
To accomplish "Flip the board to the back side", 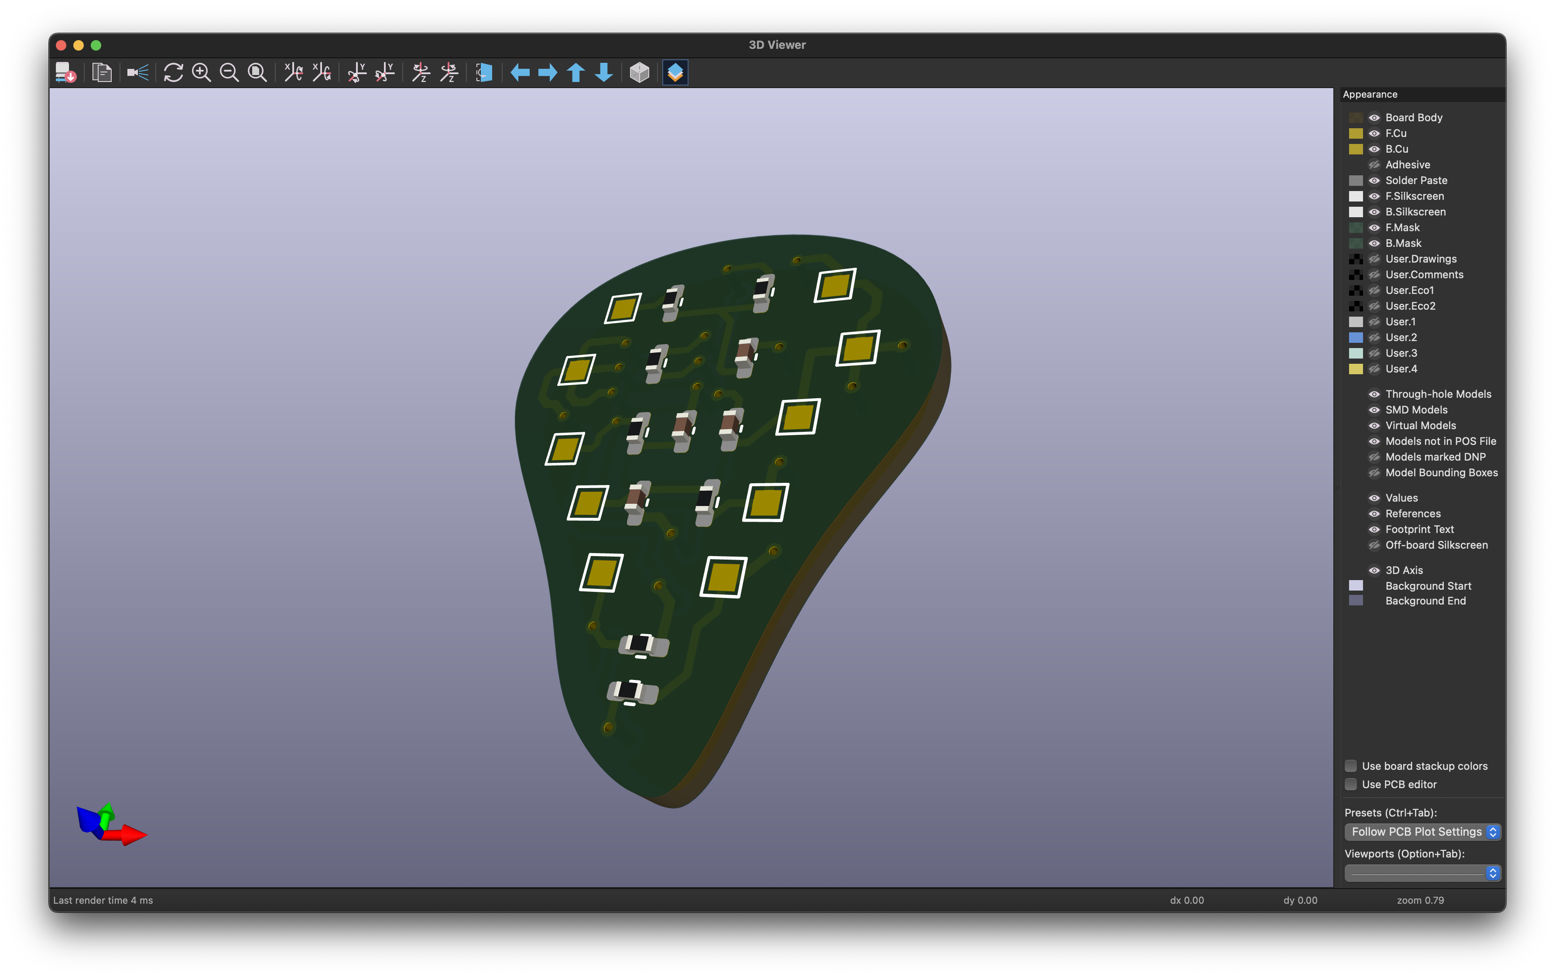I will click(484, 73).
